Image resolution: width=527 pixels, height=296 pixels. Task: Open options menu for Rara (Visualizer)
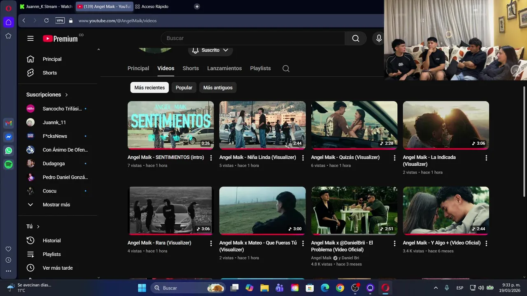coord(211,243)
